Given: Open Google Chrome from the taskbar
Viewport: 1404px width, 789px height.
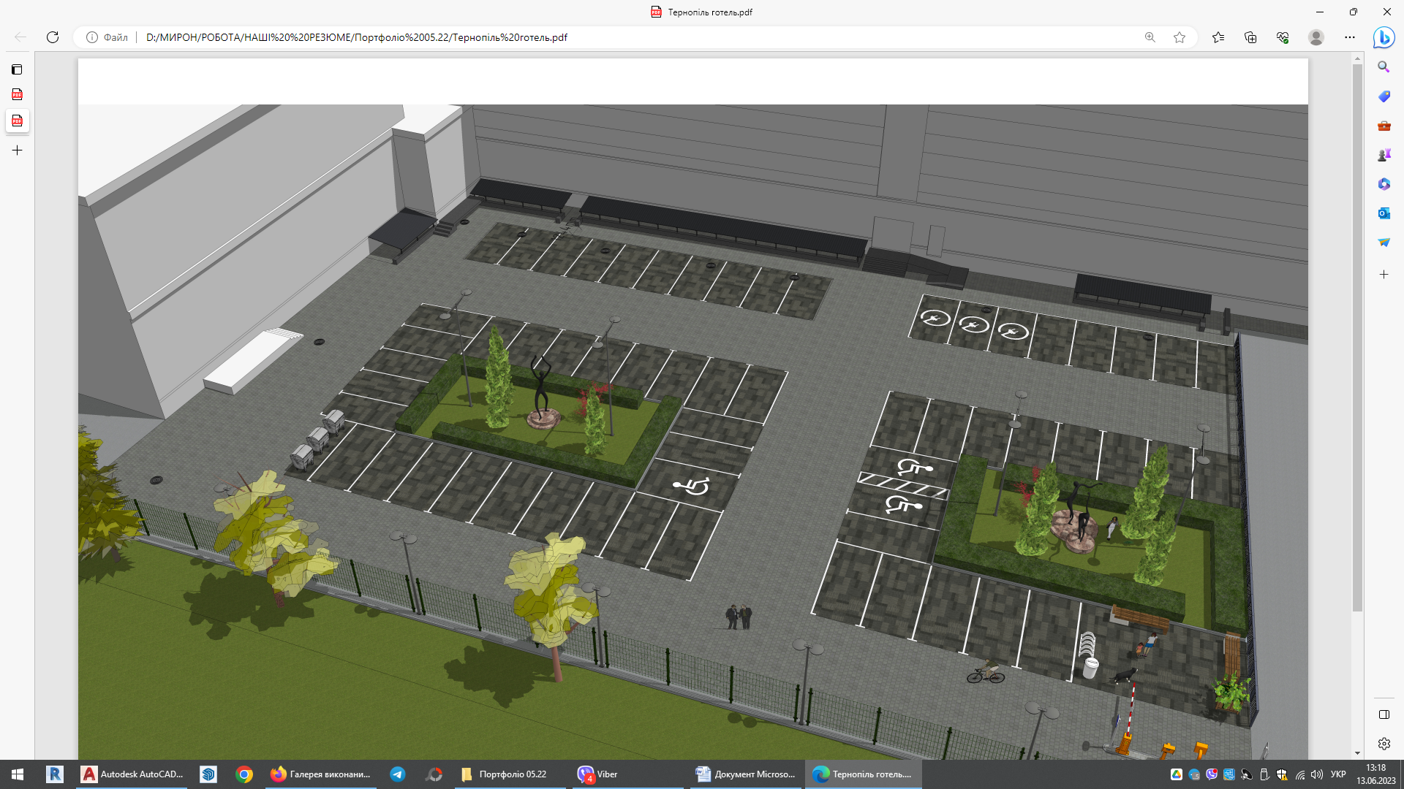Looking at the screenshot, I should pyautogui.click(x=244, y=774).
